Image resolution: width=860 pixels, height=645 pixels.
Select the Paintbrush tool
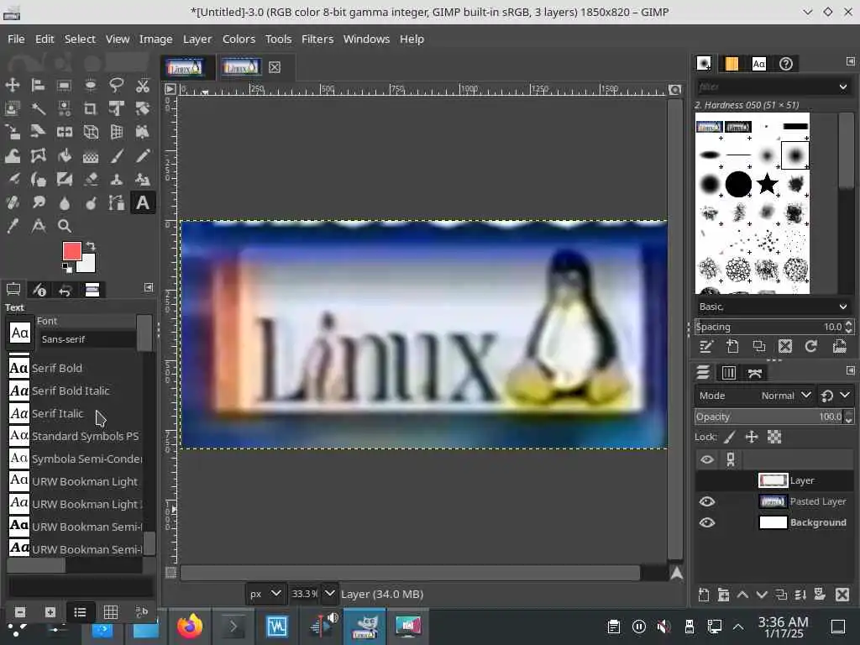click(116, 156)
